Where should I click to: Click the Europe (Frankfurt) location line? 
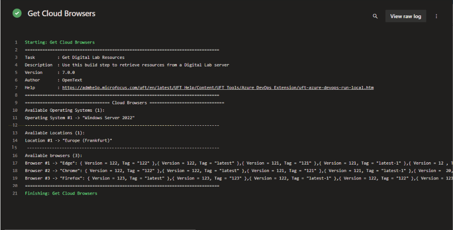tap(68, 140)
